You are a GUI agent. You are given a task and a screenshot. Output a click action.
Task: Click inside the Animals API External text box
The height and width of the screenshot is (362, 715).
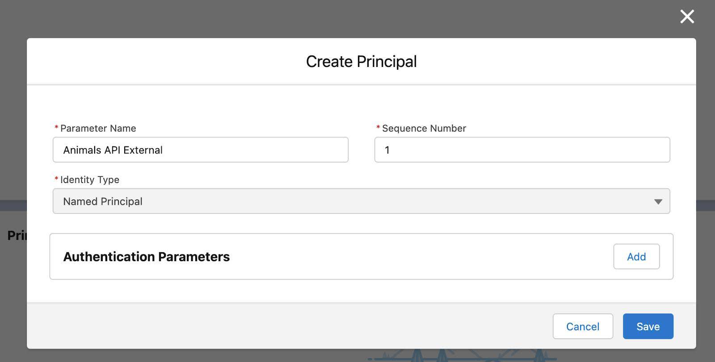coord(200,150)
